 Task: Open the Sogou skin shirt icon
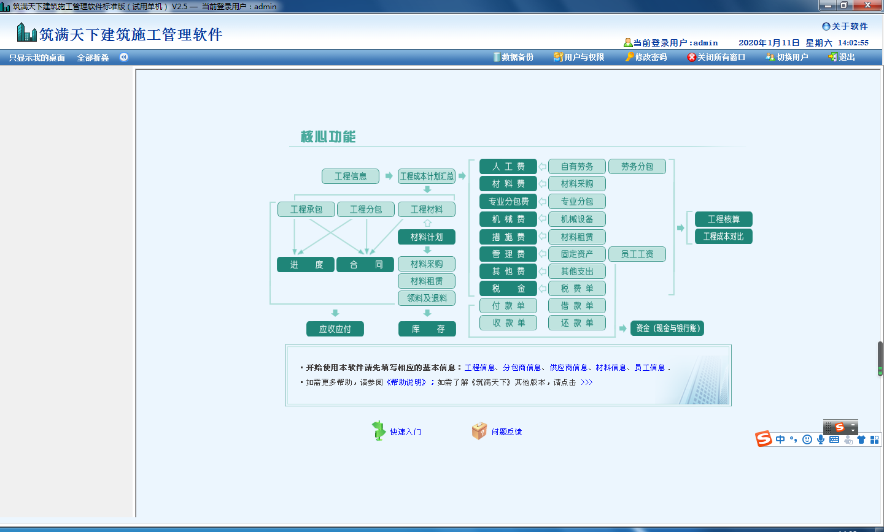(x=861, y=439)
